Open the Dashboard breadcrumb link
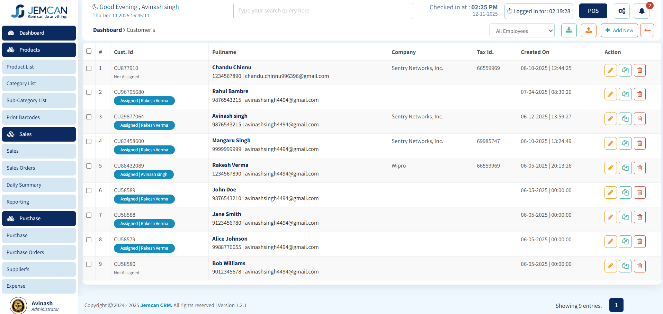Image resolution: width=663 pixels, height=314 pixels. pyautogui.click(x=107, y=30)
